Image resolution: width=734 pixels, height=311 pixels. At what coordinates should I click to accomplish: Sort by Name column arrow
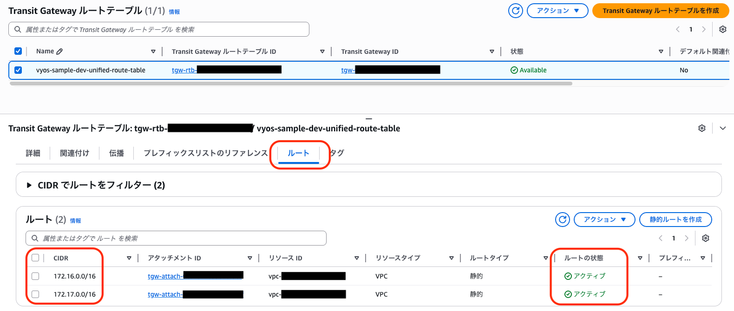coord(153,52)
